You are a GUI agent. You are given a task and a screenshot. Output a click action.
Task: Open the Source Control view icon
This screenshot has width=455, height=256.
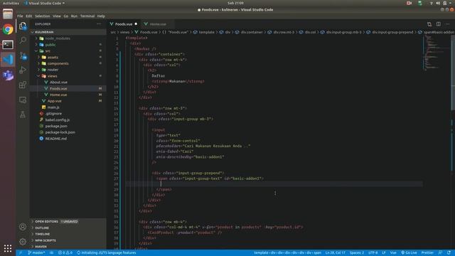23,55
